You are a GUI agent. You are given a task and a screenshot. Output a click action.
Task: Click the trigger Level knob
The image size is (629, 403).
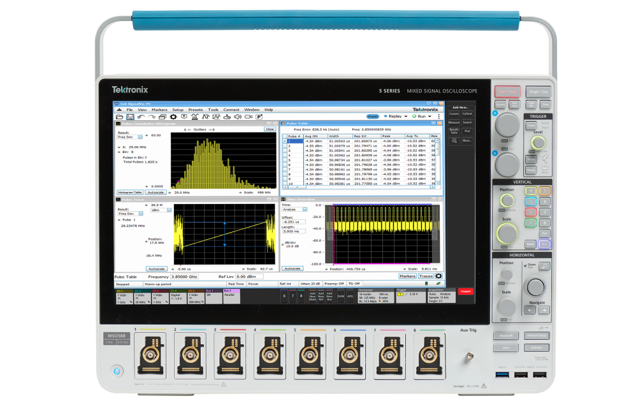(538, 142)
